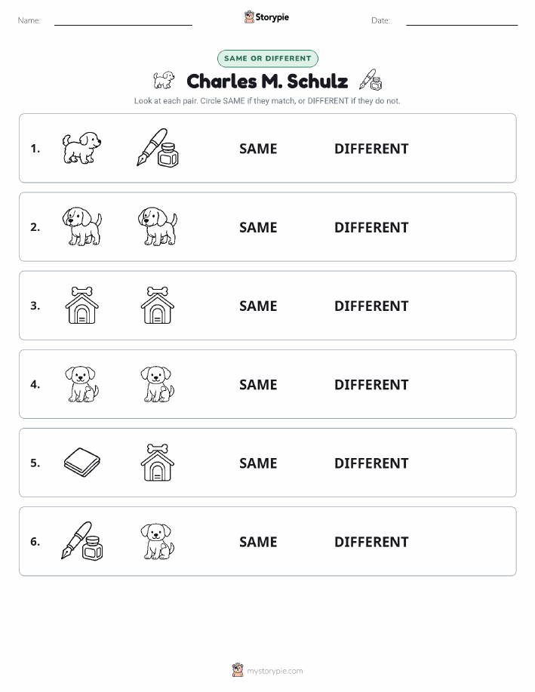Click the sitting puppy icon in row 6
The height and width of the screenshot is (692, 535).
[x=158, y=541]
